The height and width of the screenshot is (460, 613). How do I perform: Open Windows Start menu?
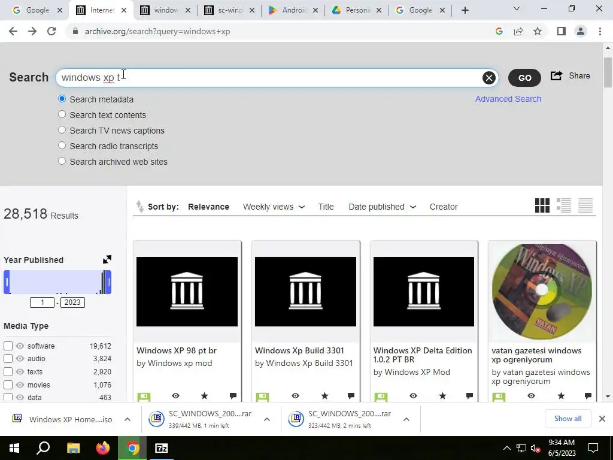[14, 448]
